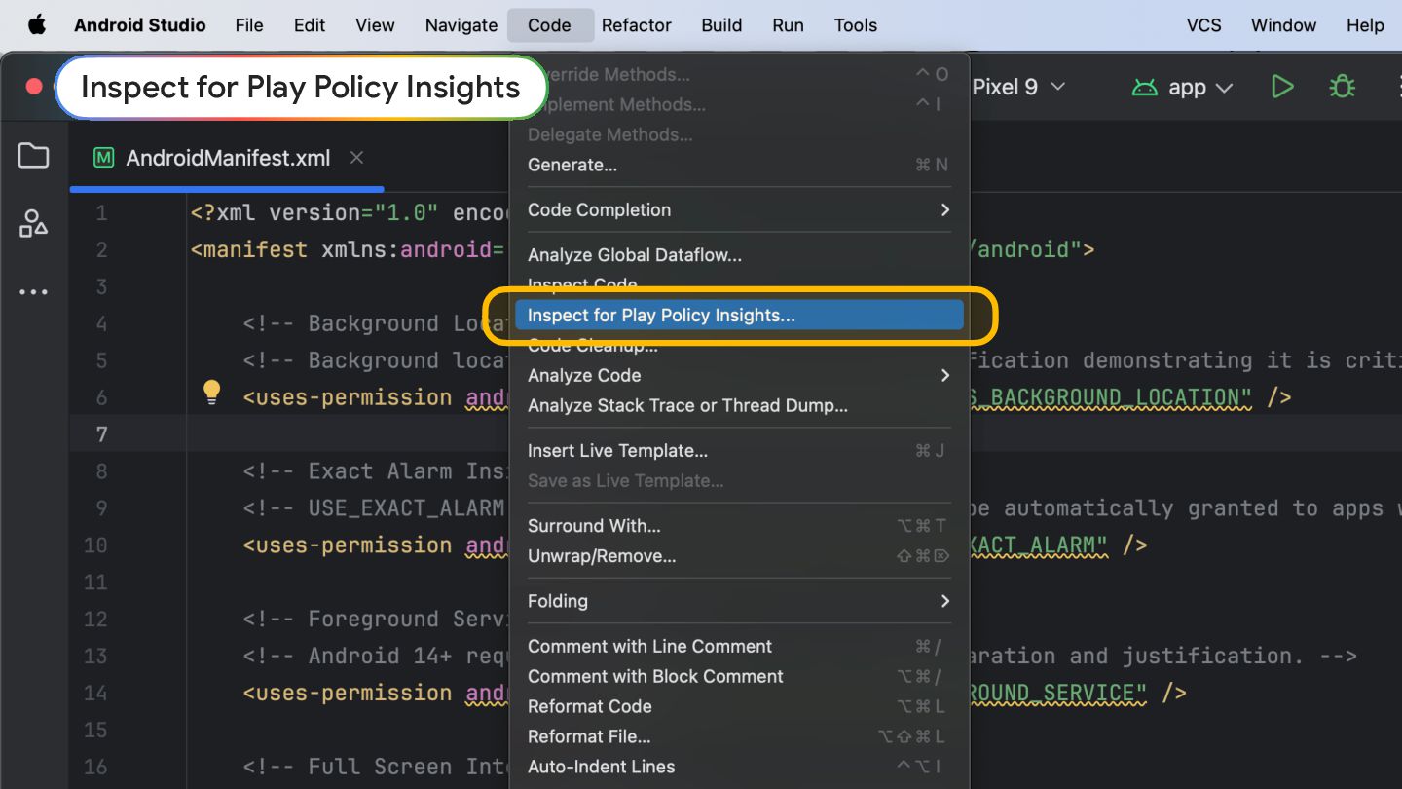Image resolution: width=1402 pixels, height=789 pixels.
Task: Open the Edit menu
Action: pos(310,25)
